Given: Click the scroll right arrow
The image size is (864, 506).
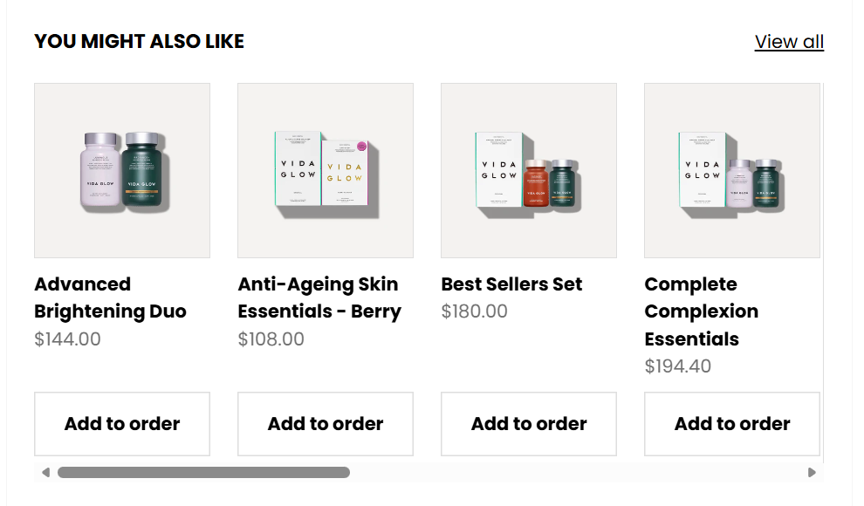Looking at the screenshot, I should pyautogui.click(x=812, y=473).
